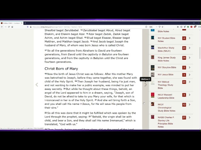Open MacArthur Study Bible (NKJV) link
This screenshot has height=150, width=201.
click(166, 49)
